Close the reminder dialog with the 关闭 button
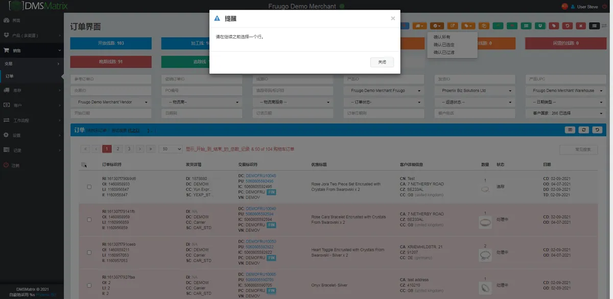The image size is (613, 299). click(382, 62)
